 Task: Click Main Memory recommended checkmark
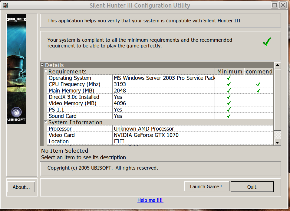coord(258,90)
